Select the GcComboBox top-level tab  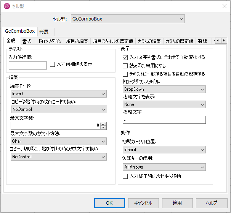pyautogui.click(x=20, y=31)
